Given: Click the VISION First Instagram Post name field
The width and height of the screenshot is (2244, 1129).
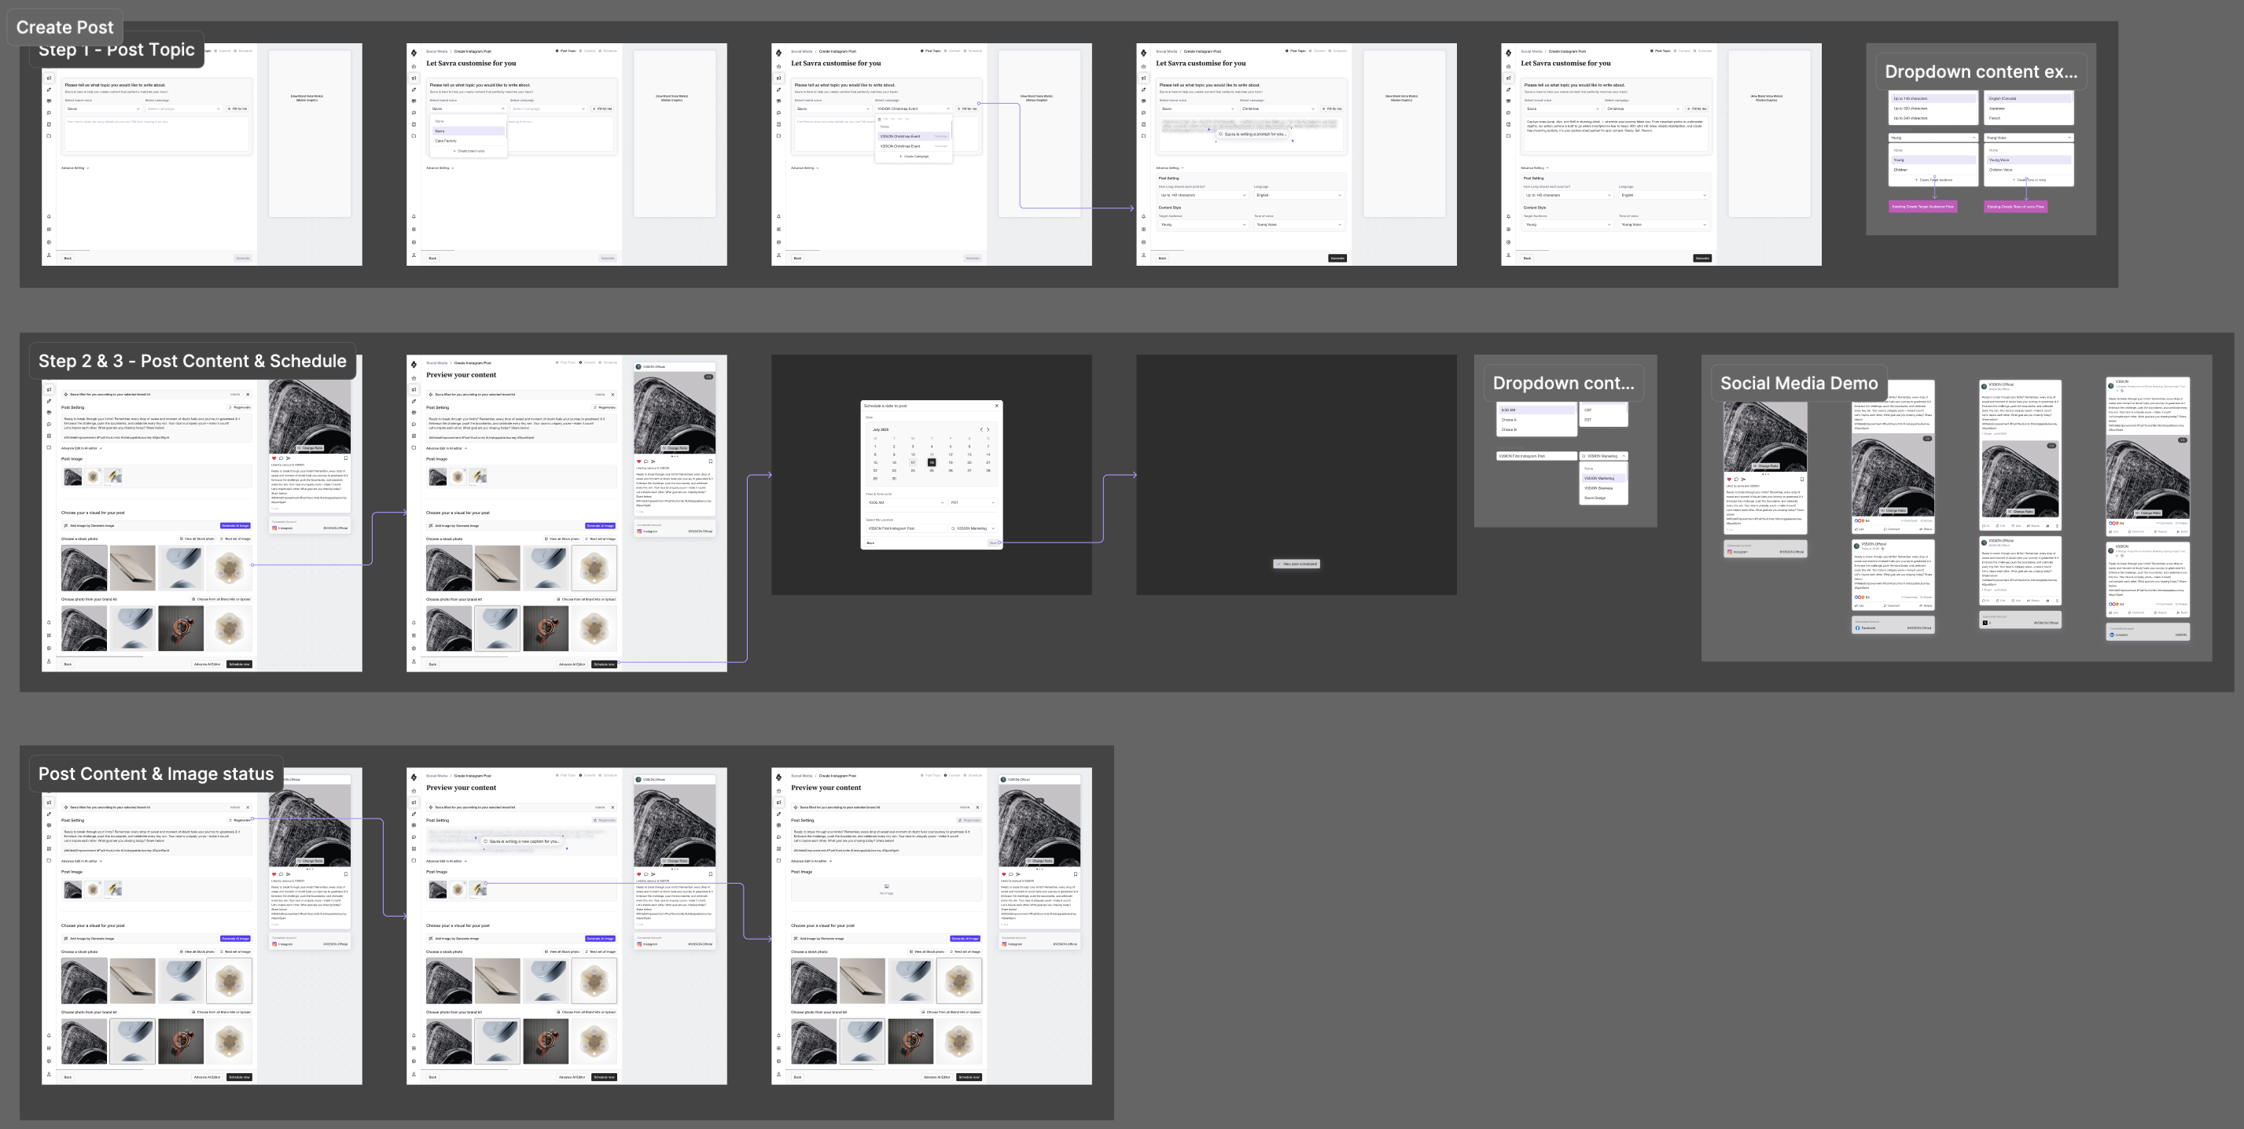Looking at the screenshot, I should pyautogui.click(x=905, y=528).
